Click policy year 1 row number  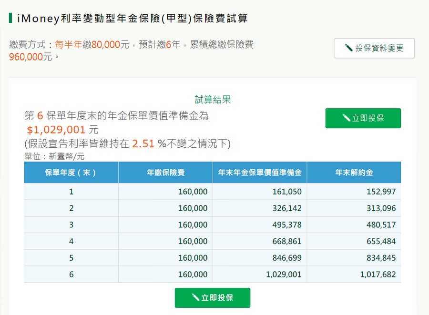tap(71, 192)
